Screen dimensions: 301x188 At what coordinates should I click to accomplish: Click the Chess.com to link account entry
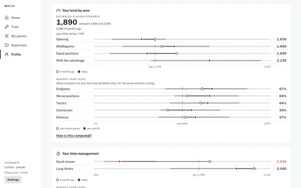pyautogui.click(x=16, y=173)
